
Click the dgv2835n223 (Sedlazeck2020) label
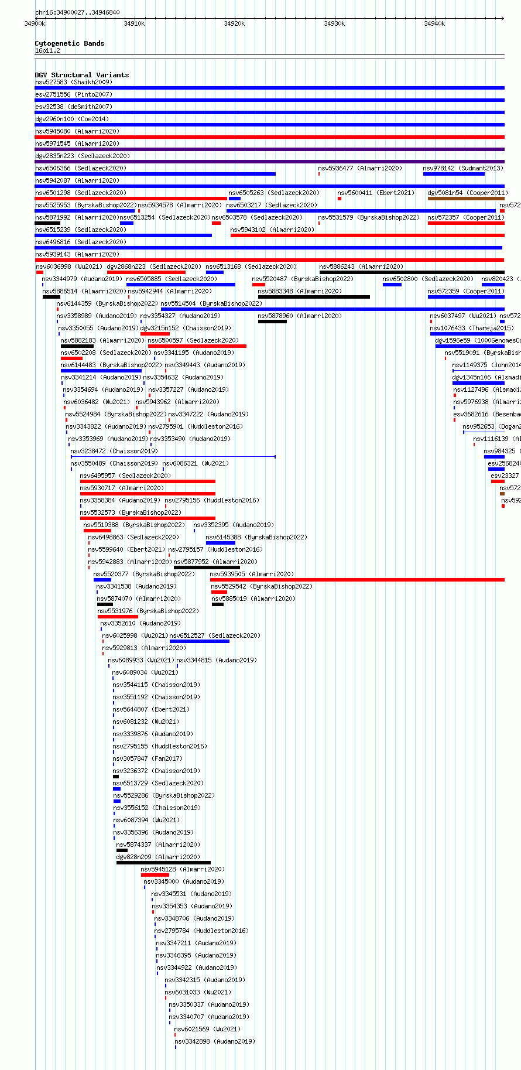[83, 156]
